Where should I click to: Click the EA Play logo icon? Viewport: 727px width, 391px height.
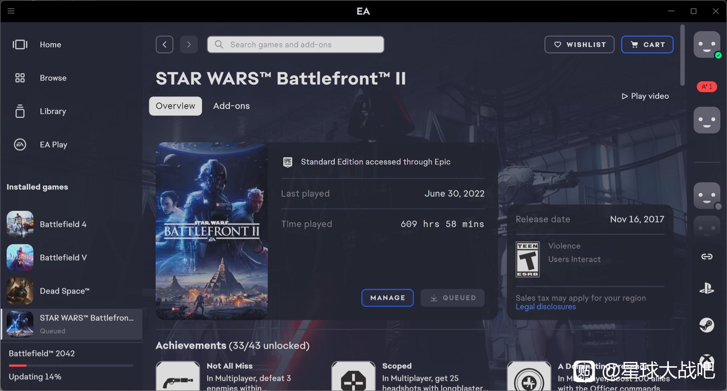pyautogui.click(x=20, y=145)
